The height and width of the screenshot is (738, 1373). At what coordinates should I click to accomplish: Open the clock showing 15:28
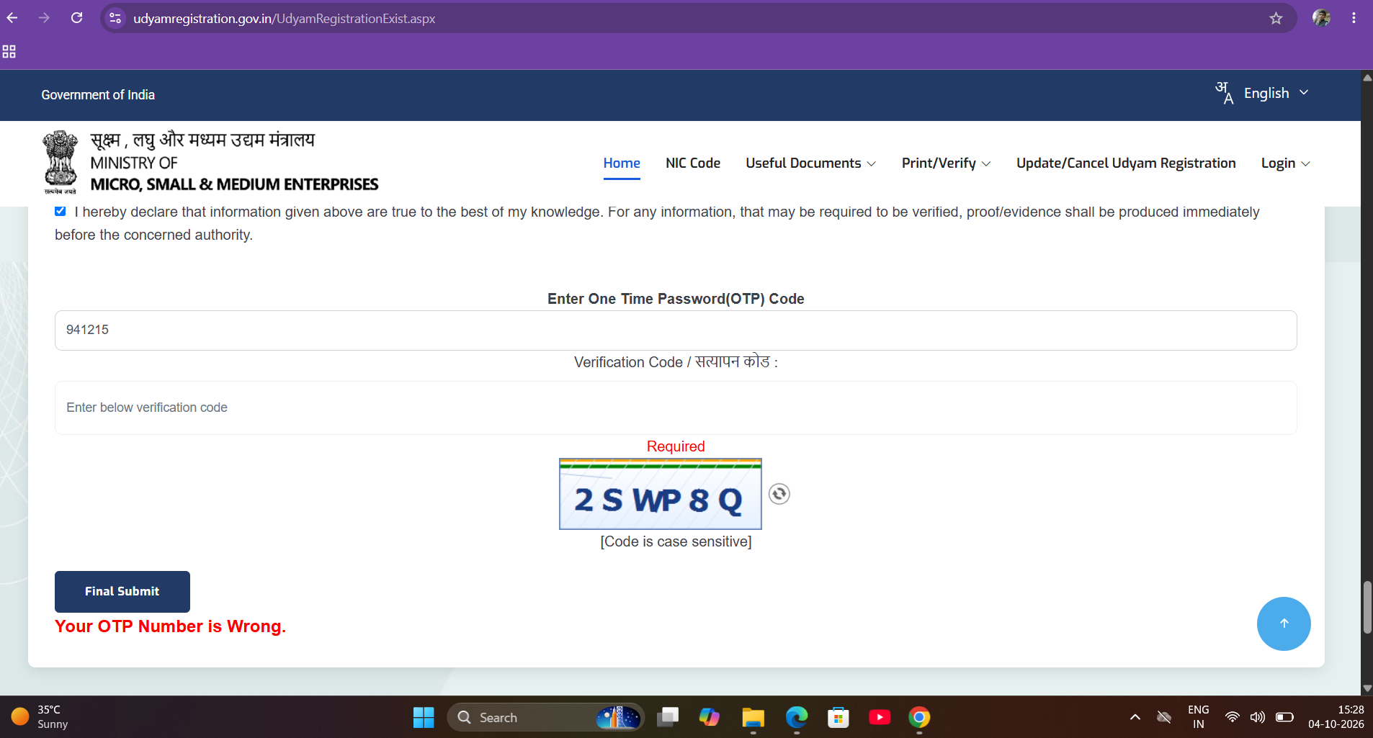[1336, 717]
